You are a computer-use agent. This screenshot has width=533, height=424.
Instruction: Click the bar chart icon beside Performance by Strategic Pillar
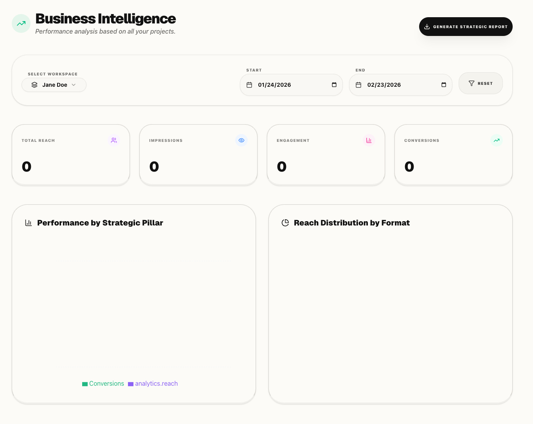[x=29, y=223]
